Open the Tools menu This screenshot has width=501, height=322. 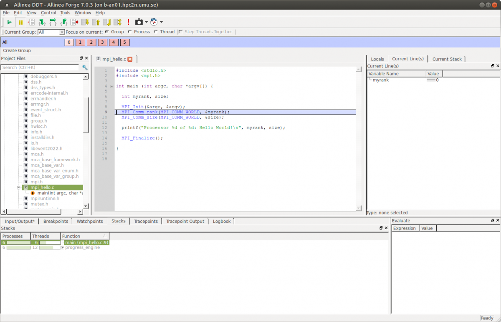click(x=66, y=12)
